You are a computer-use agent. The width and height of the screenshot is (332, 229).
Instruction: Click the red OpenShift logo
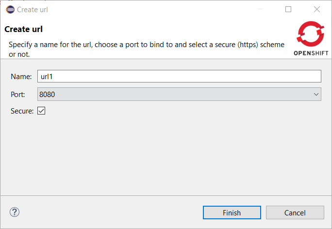pyautogui.click(x=311, y=34)
